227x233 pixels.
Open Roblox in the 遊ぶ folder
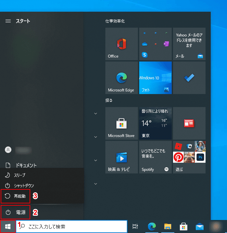(178, 146)
